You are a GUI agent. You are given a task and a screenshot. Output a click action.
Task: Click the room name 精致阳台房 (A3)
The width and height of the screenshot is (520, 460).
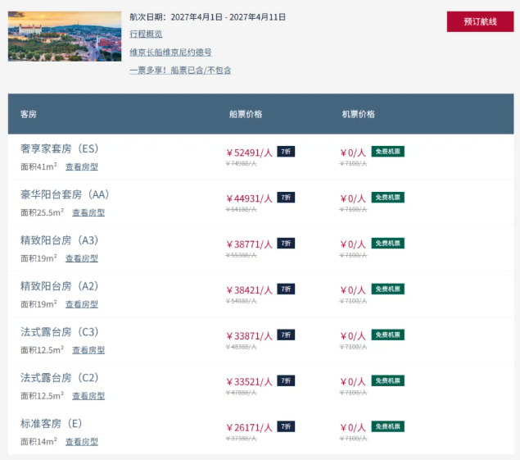(60, 240)
